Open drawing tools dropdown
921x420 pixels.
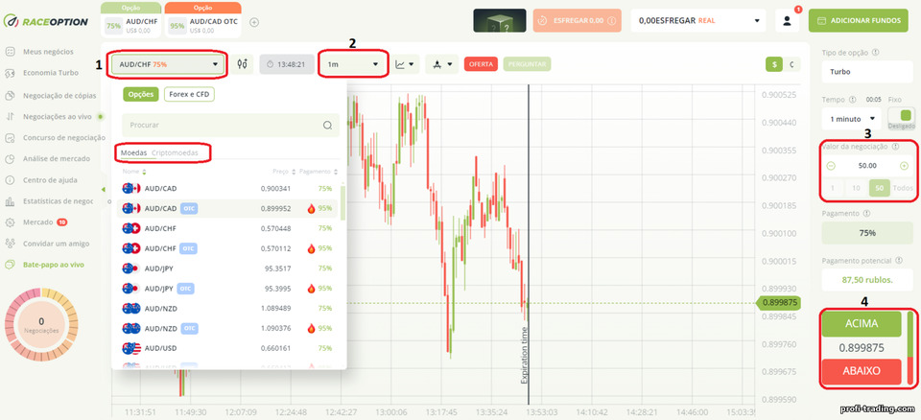(441, 64)
